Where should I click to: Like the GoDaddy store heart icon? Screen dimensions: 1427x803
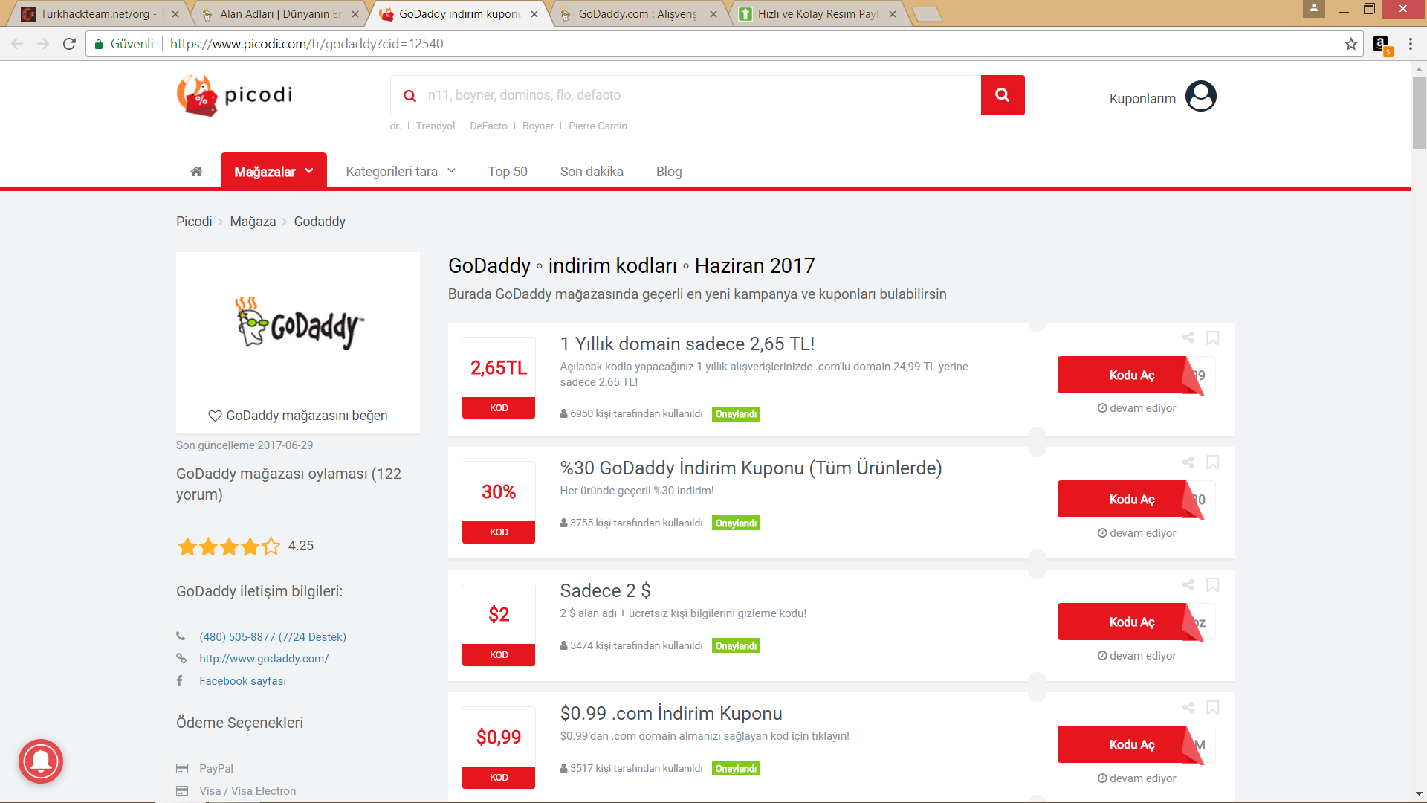coord(215,416)
